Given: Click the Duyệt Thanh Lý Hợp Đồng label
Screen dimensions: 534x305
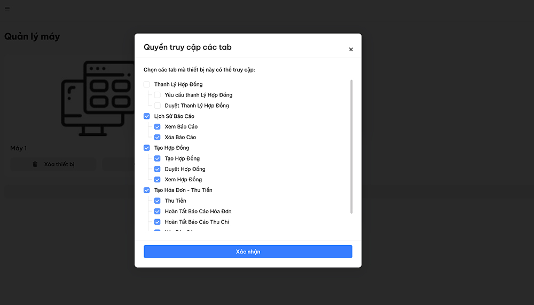Looking at the screenshot, I should point(197,106).
